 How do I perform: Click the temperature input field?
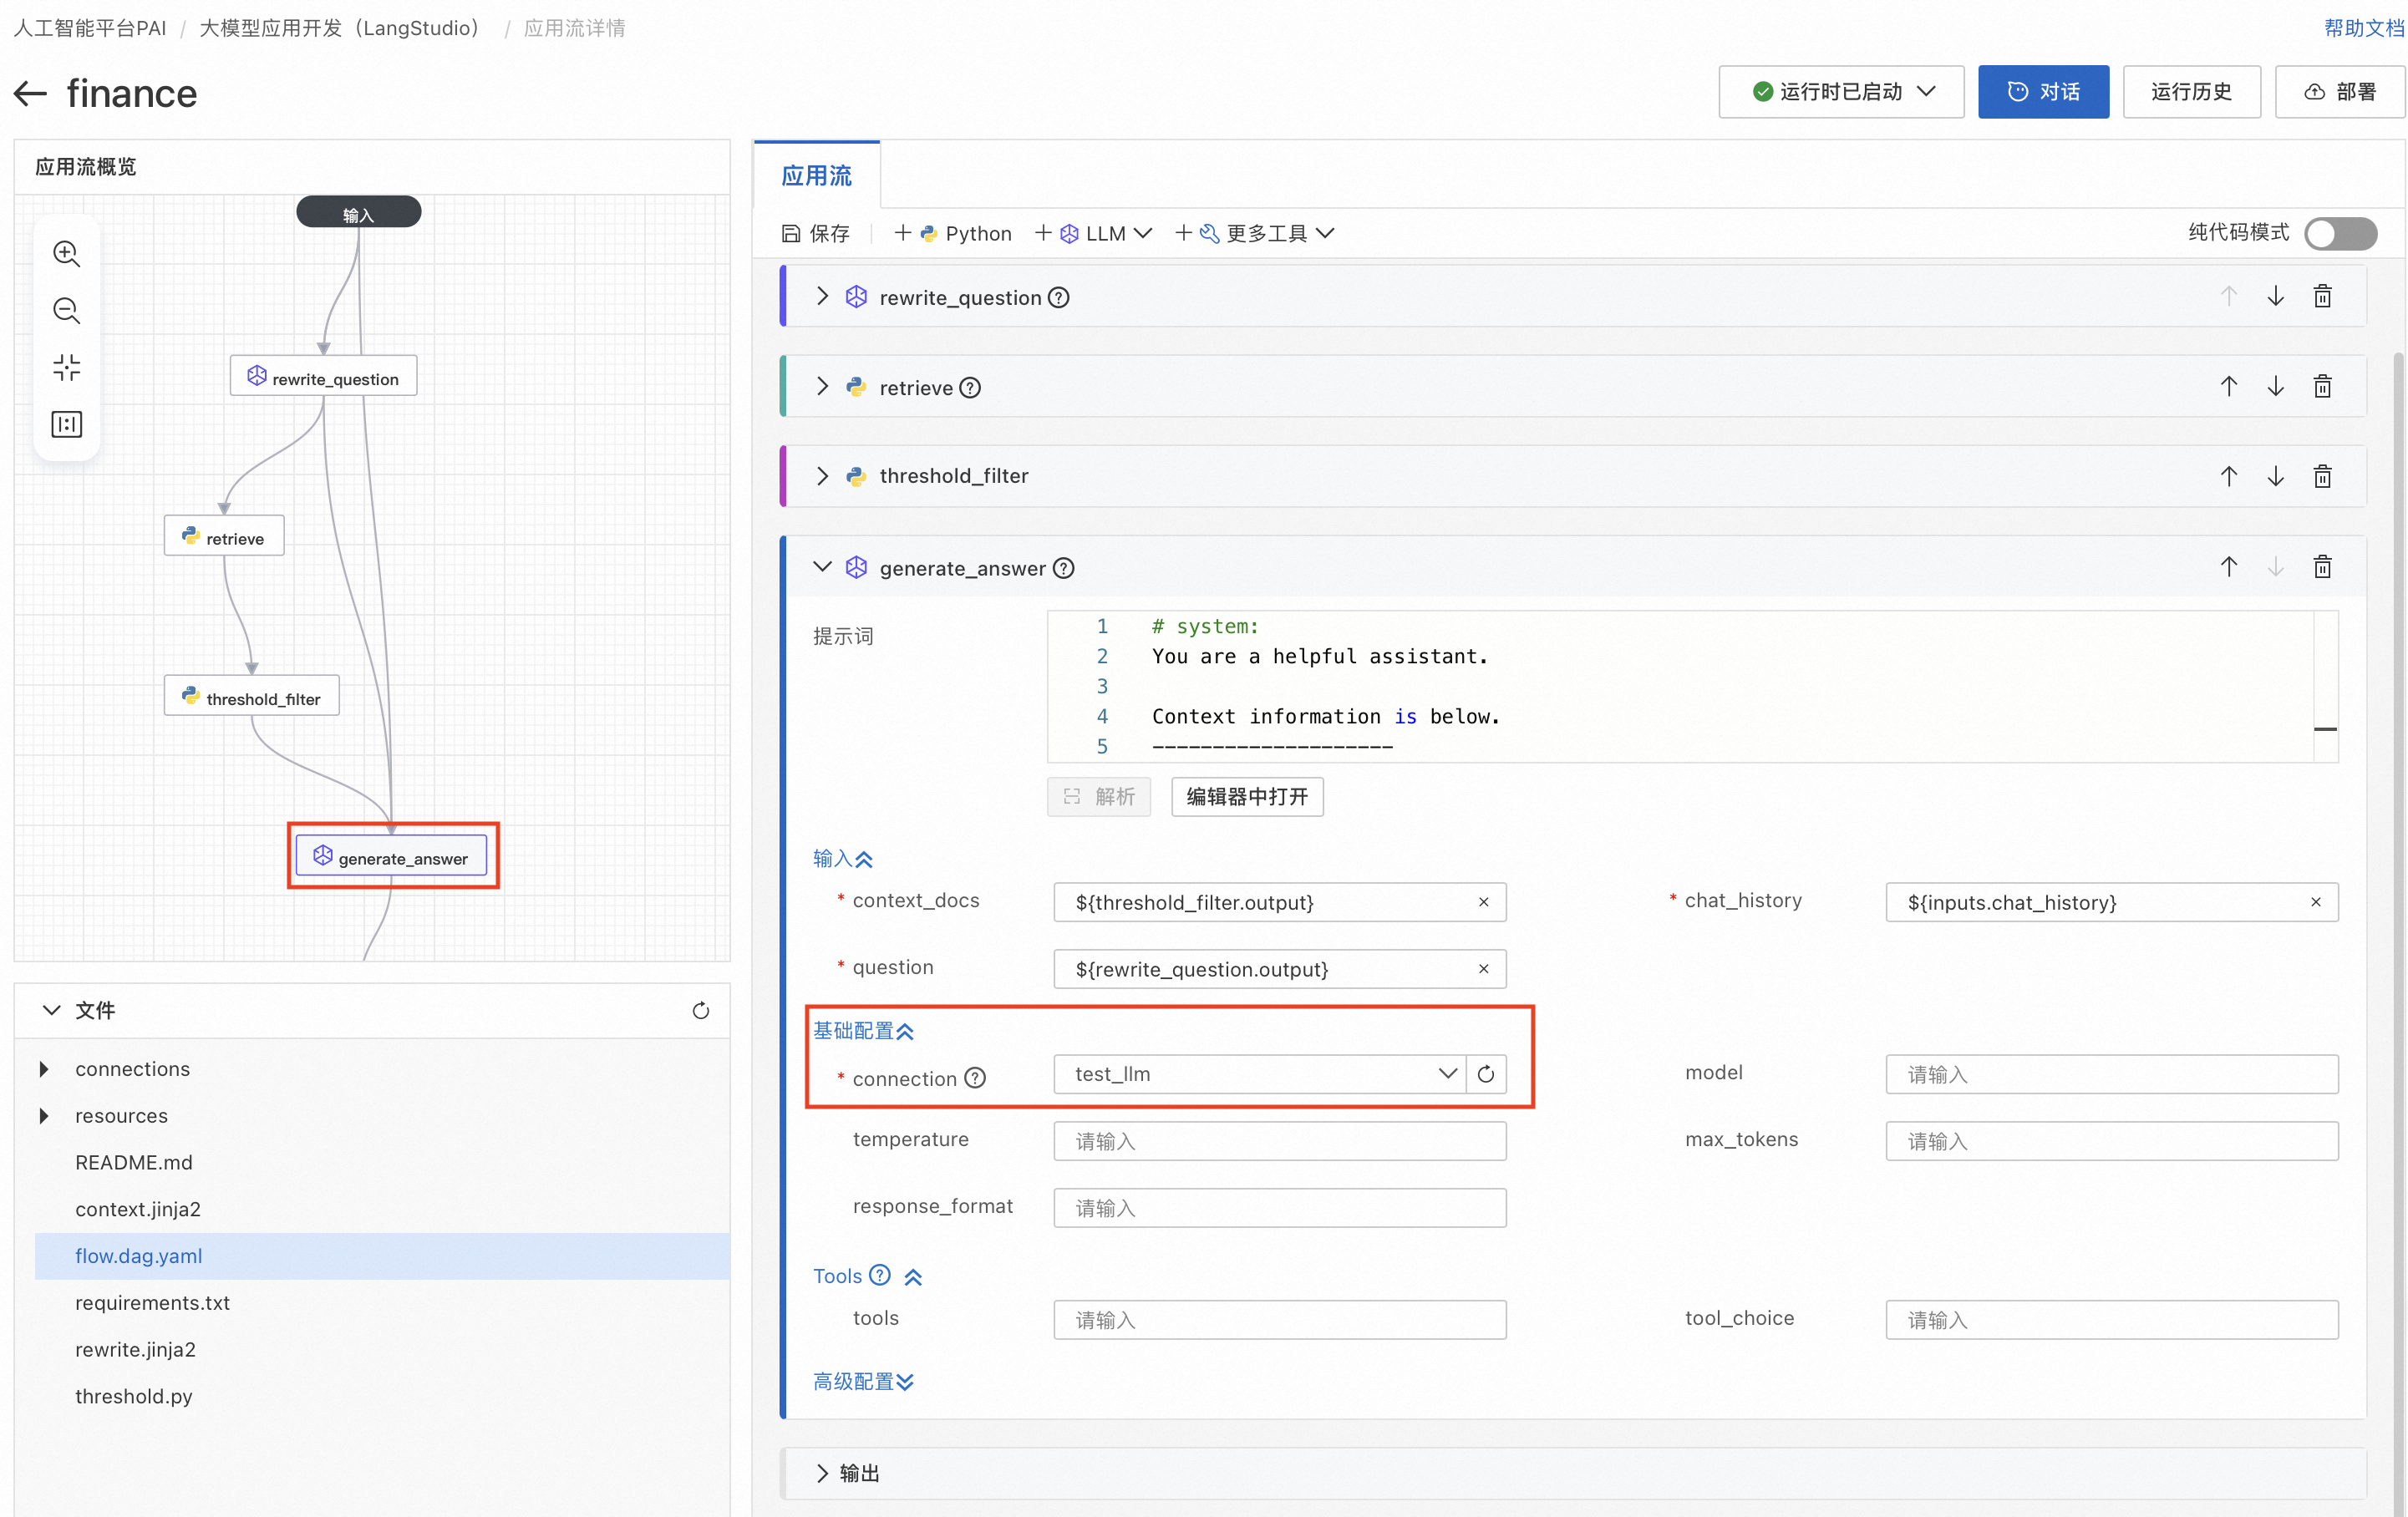(x=1278, y=1141)
